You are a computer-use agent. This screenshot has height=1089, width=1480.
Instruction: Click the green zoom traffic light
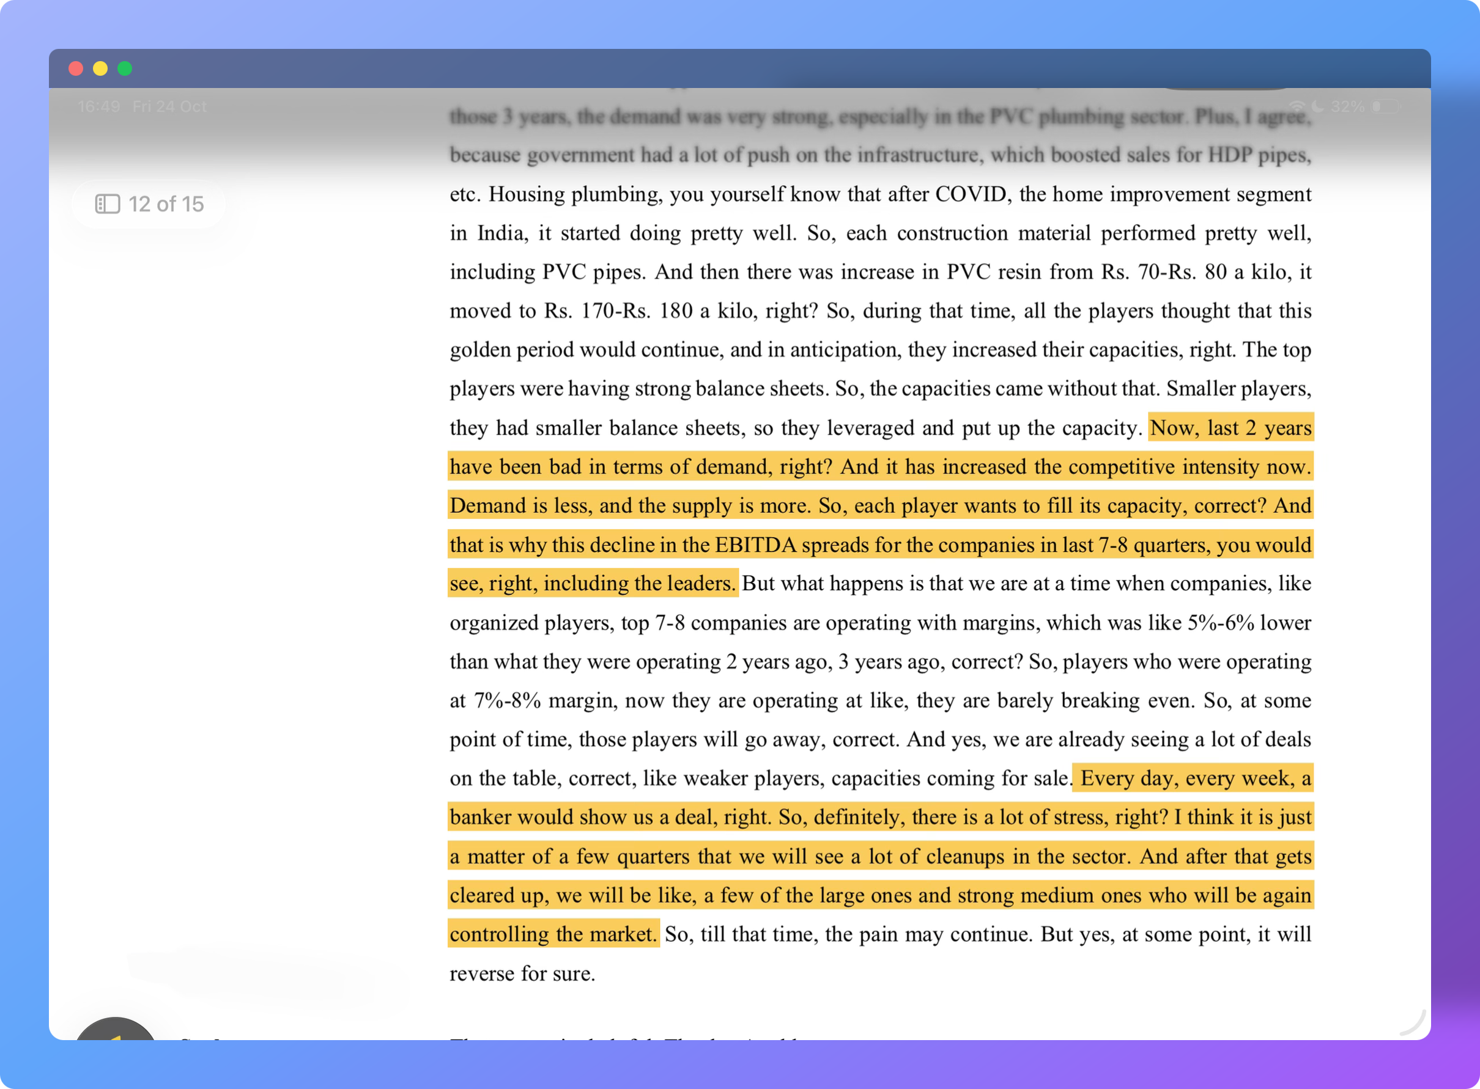pyautogui.click(x=125, y=68)
